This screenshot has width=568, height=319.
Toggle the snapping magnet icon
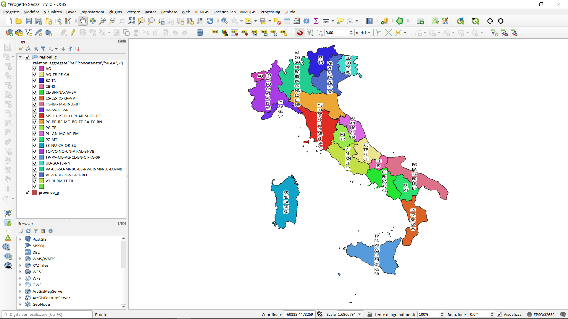tap(300, 33)
